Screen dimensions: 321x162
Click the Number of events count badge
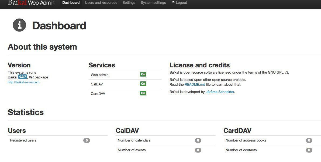[x=198, y=150]
